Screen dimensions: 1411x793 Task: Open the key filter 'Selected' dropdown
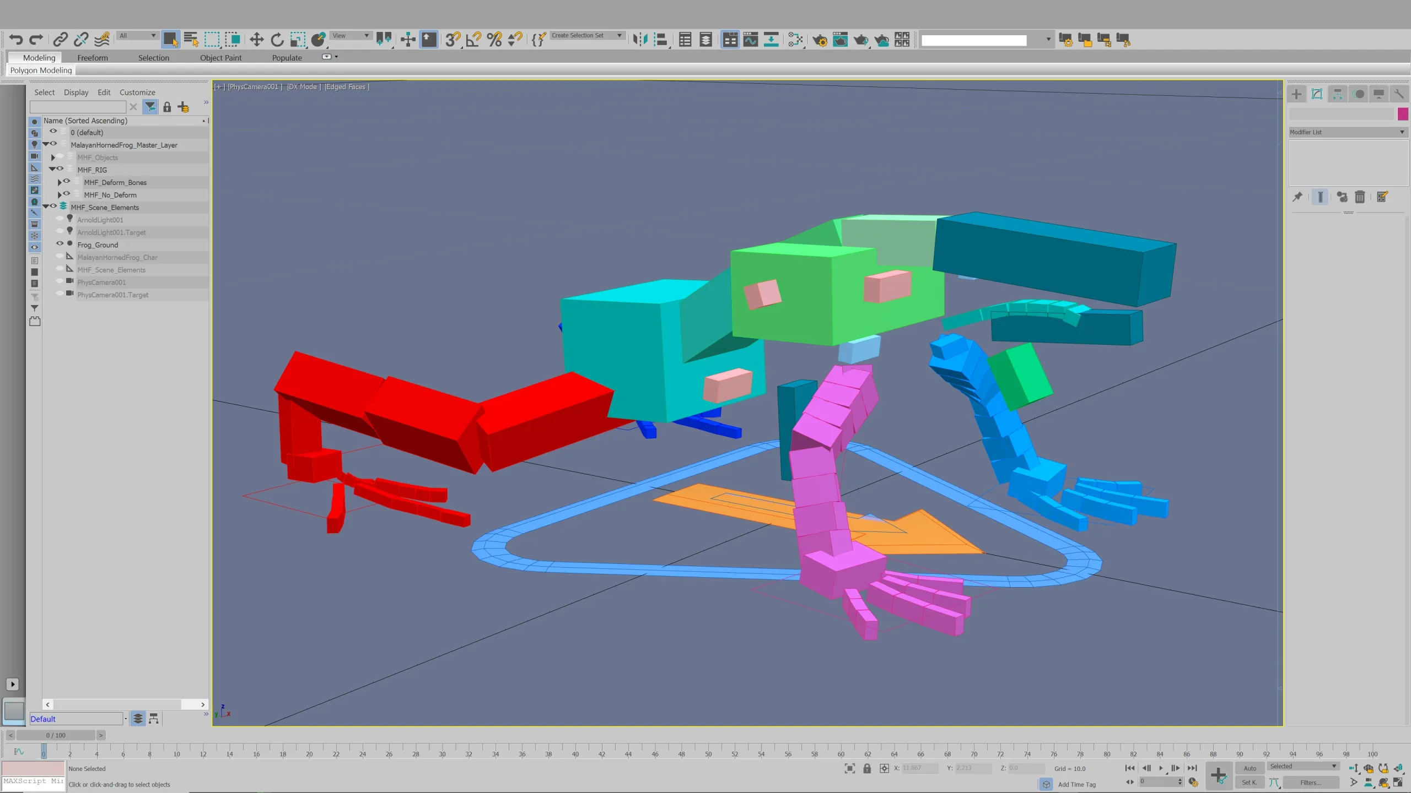pos(1304,766)
